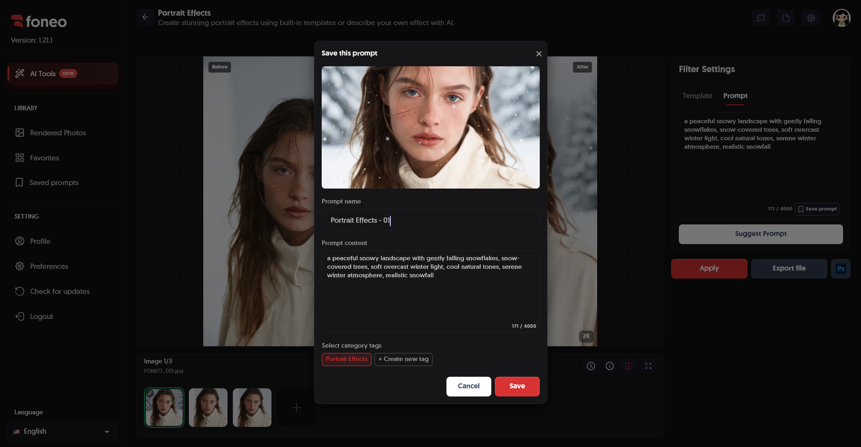This screenshot has height=447, width=861.
Task: Select the first image thumbnail
Action: tap(164, 408)
